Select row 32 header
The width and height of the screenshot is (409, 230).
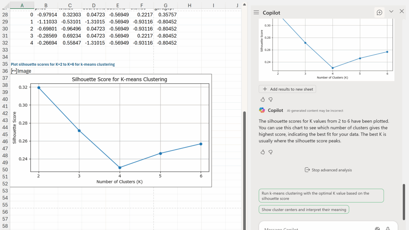click(5, 43)
